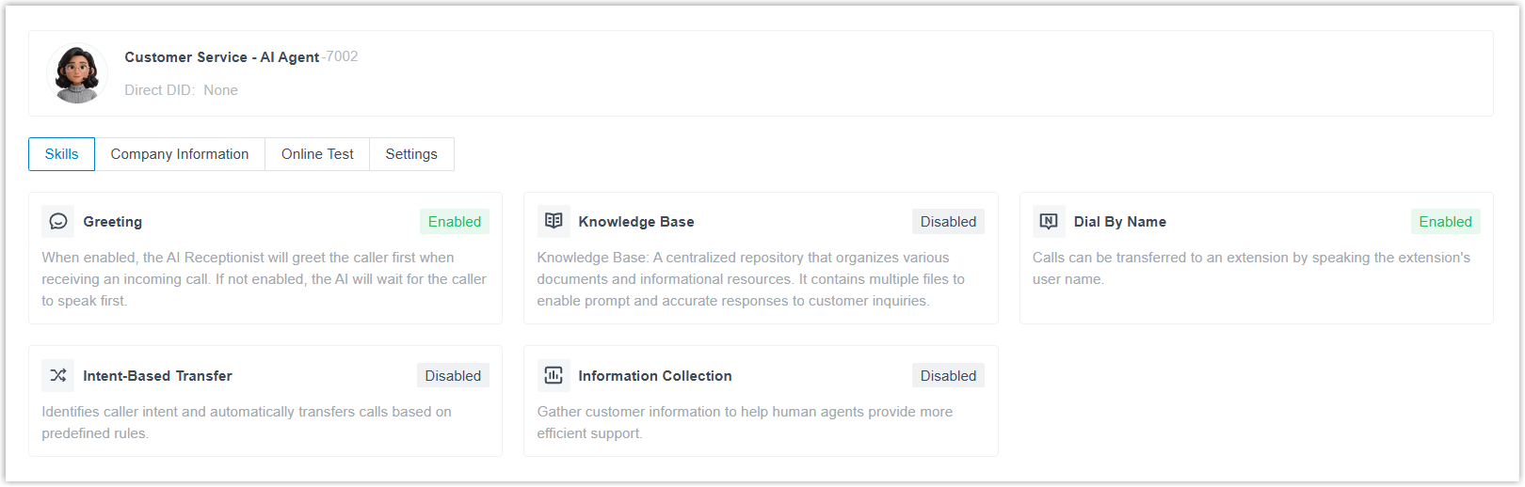The height and width of the screenshot is (487, 1525).
Task: Click the Customer Service - AI Agent name
Action: coord(222,57)
